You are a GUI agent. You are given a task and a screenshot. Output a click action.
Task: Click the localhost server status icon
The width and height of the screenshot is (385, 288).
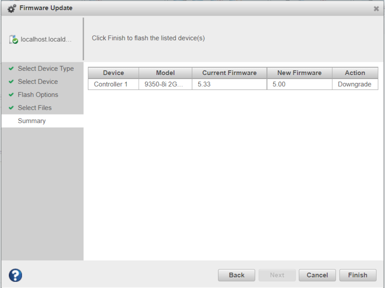pos(13,39)
